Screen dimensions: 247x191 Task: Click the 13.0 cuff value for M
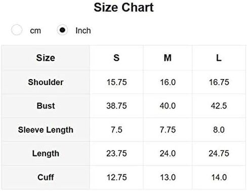pyautogui.click(x=168, y=177)
